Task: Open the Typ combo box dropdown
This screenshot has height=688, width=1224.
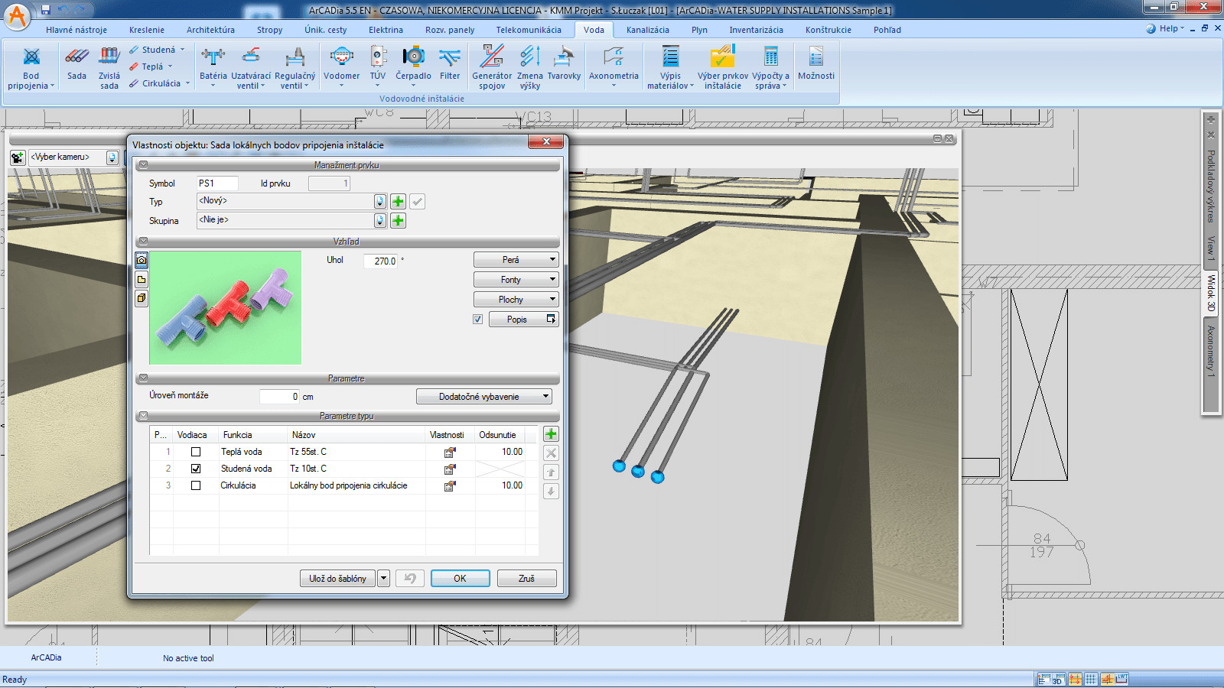Action: pos(380,201)
